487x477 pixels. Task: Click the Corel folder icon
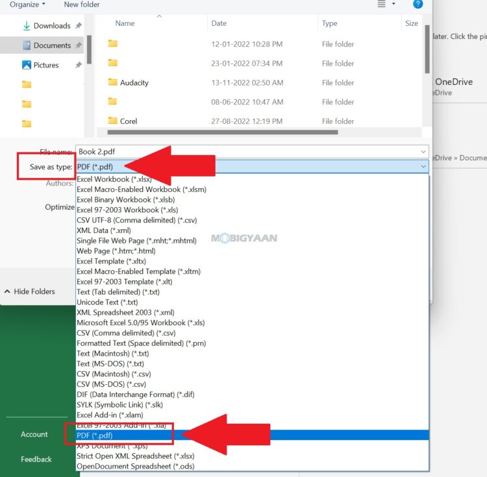point(113,121)
